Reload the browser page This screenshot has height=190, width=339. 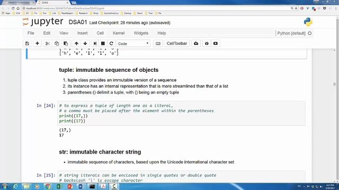click(x=13, y=8)
